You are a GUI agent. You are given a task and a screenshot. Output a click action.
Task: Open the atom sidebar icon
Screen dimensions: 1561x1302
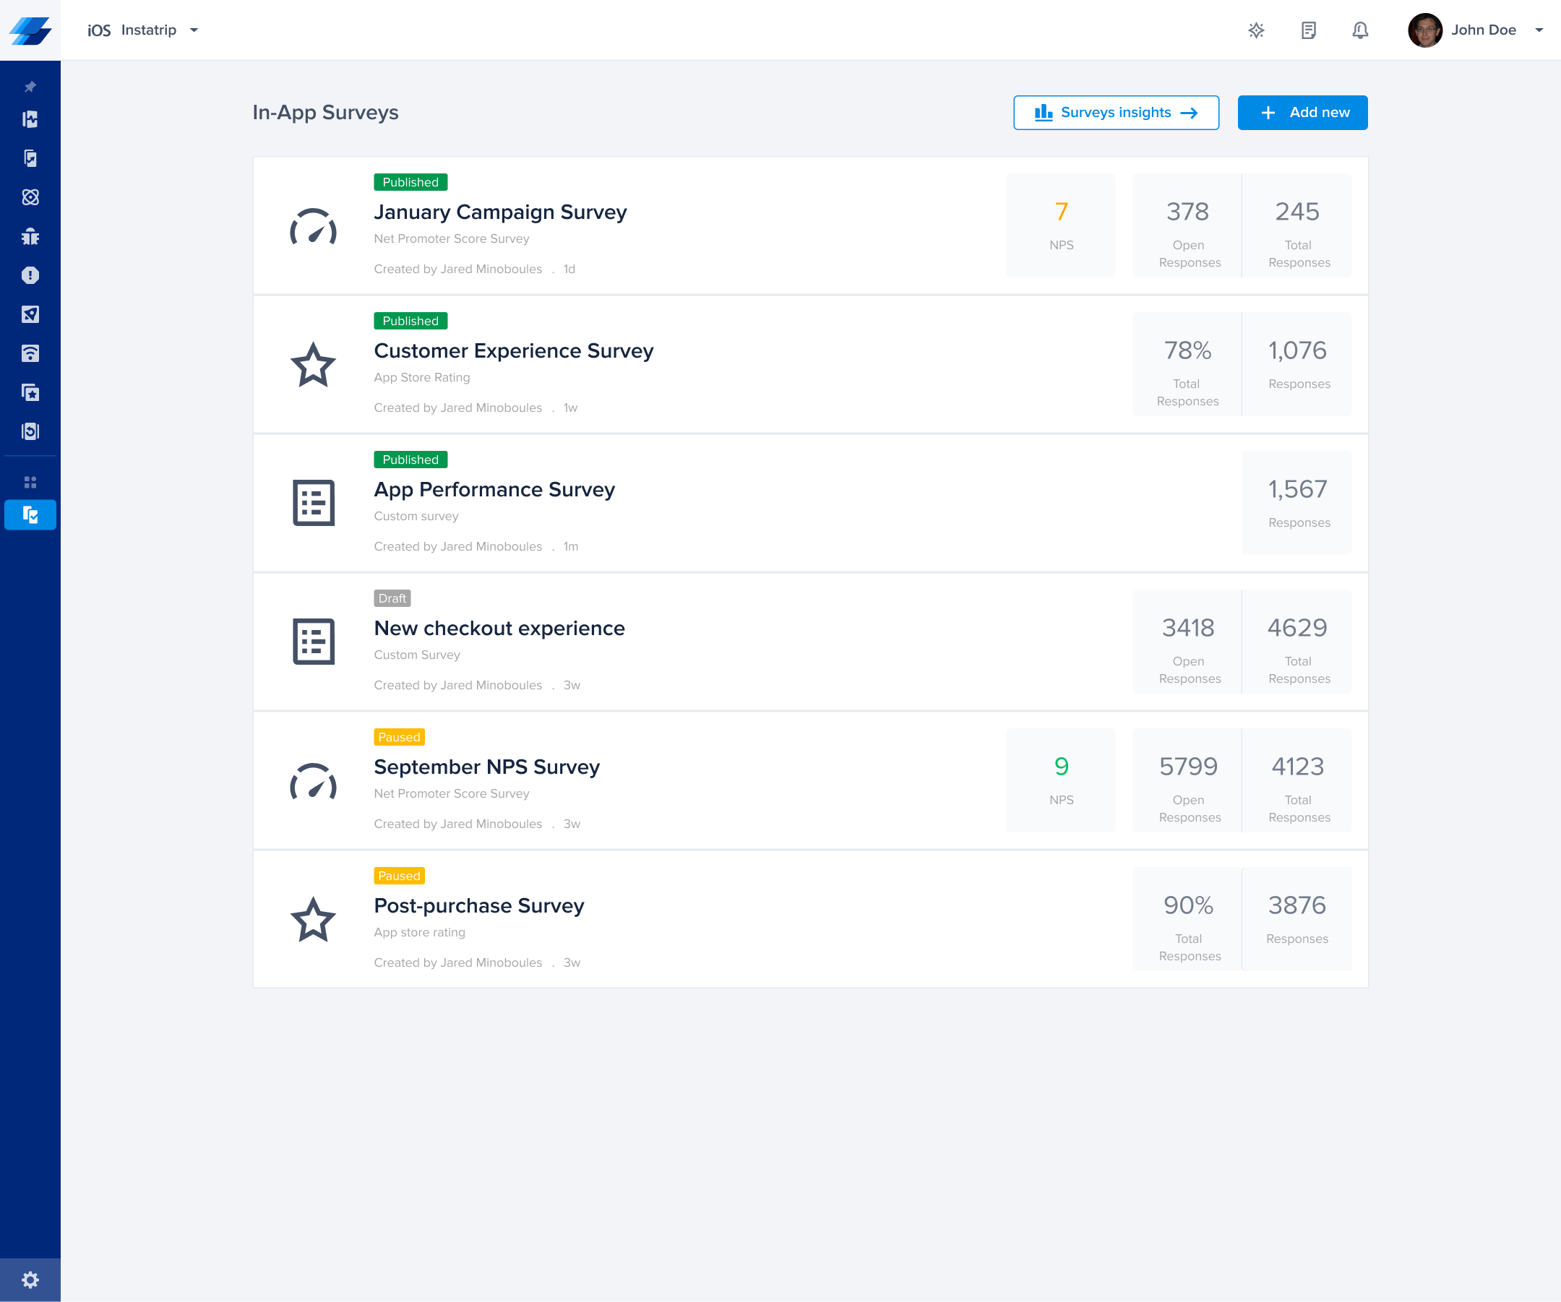[x=30, y=197]
